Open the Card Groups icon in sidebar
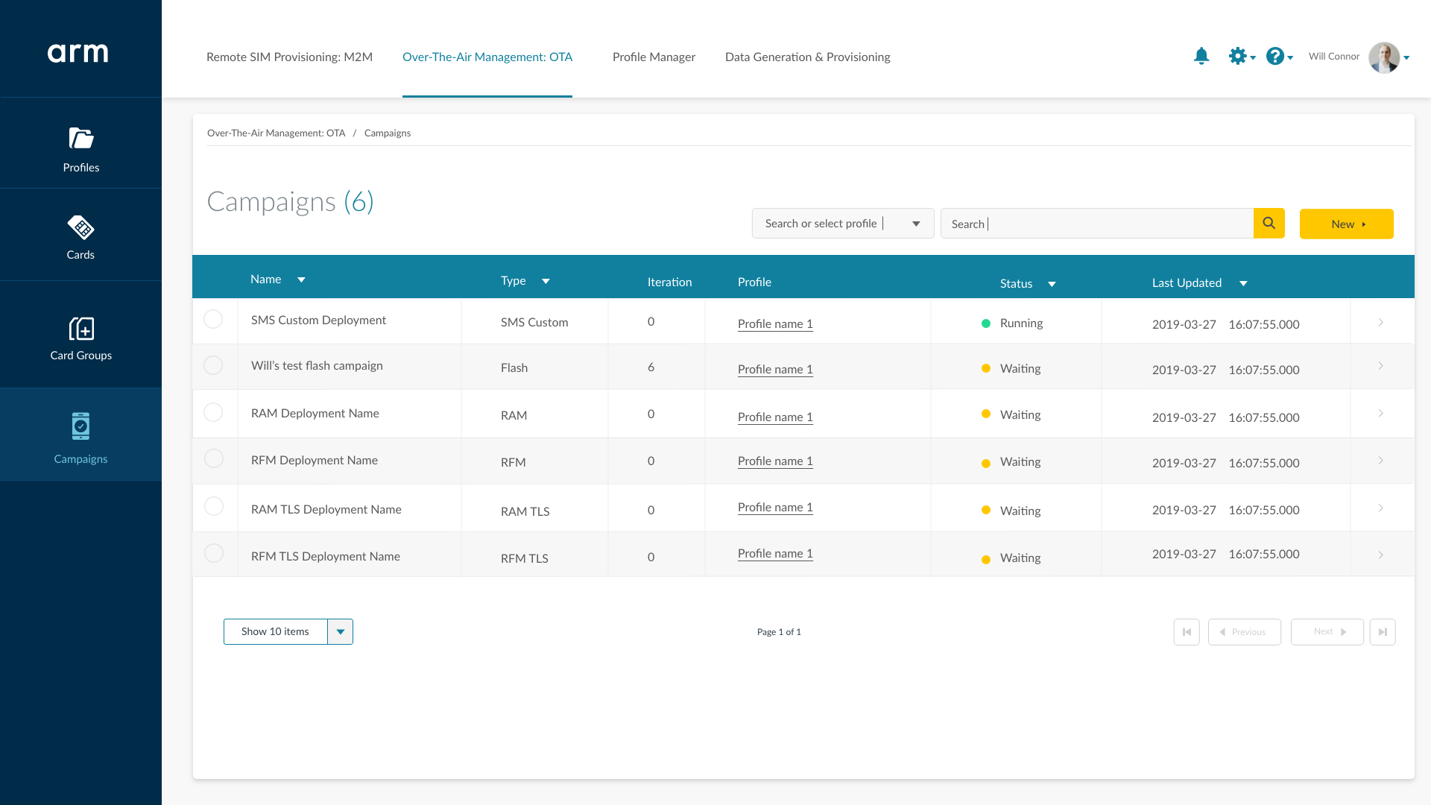1431x805 pixels. pos(81,328)
